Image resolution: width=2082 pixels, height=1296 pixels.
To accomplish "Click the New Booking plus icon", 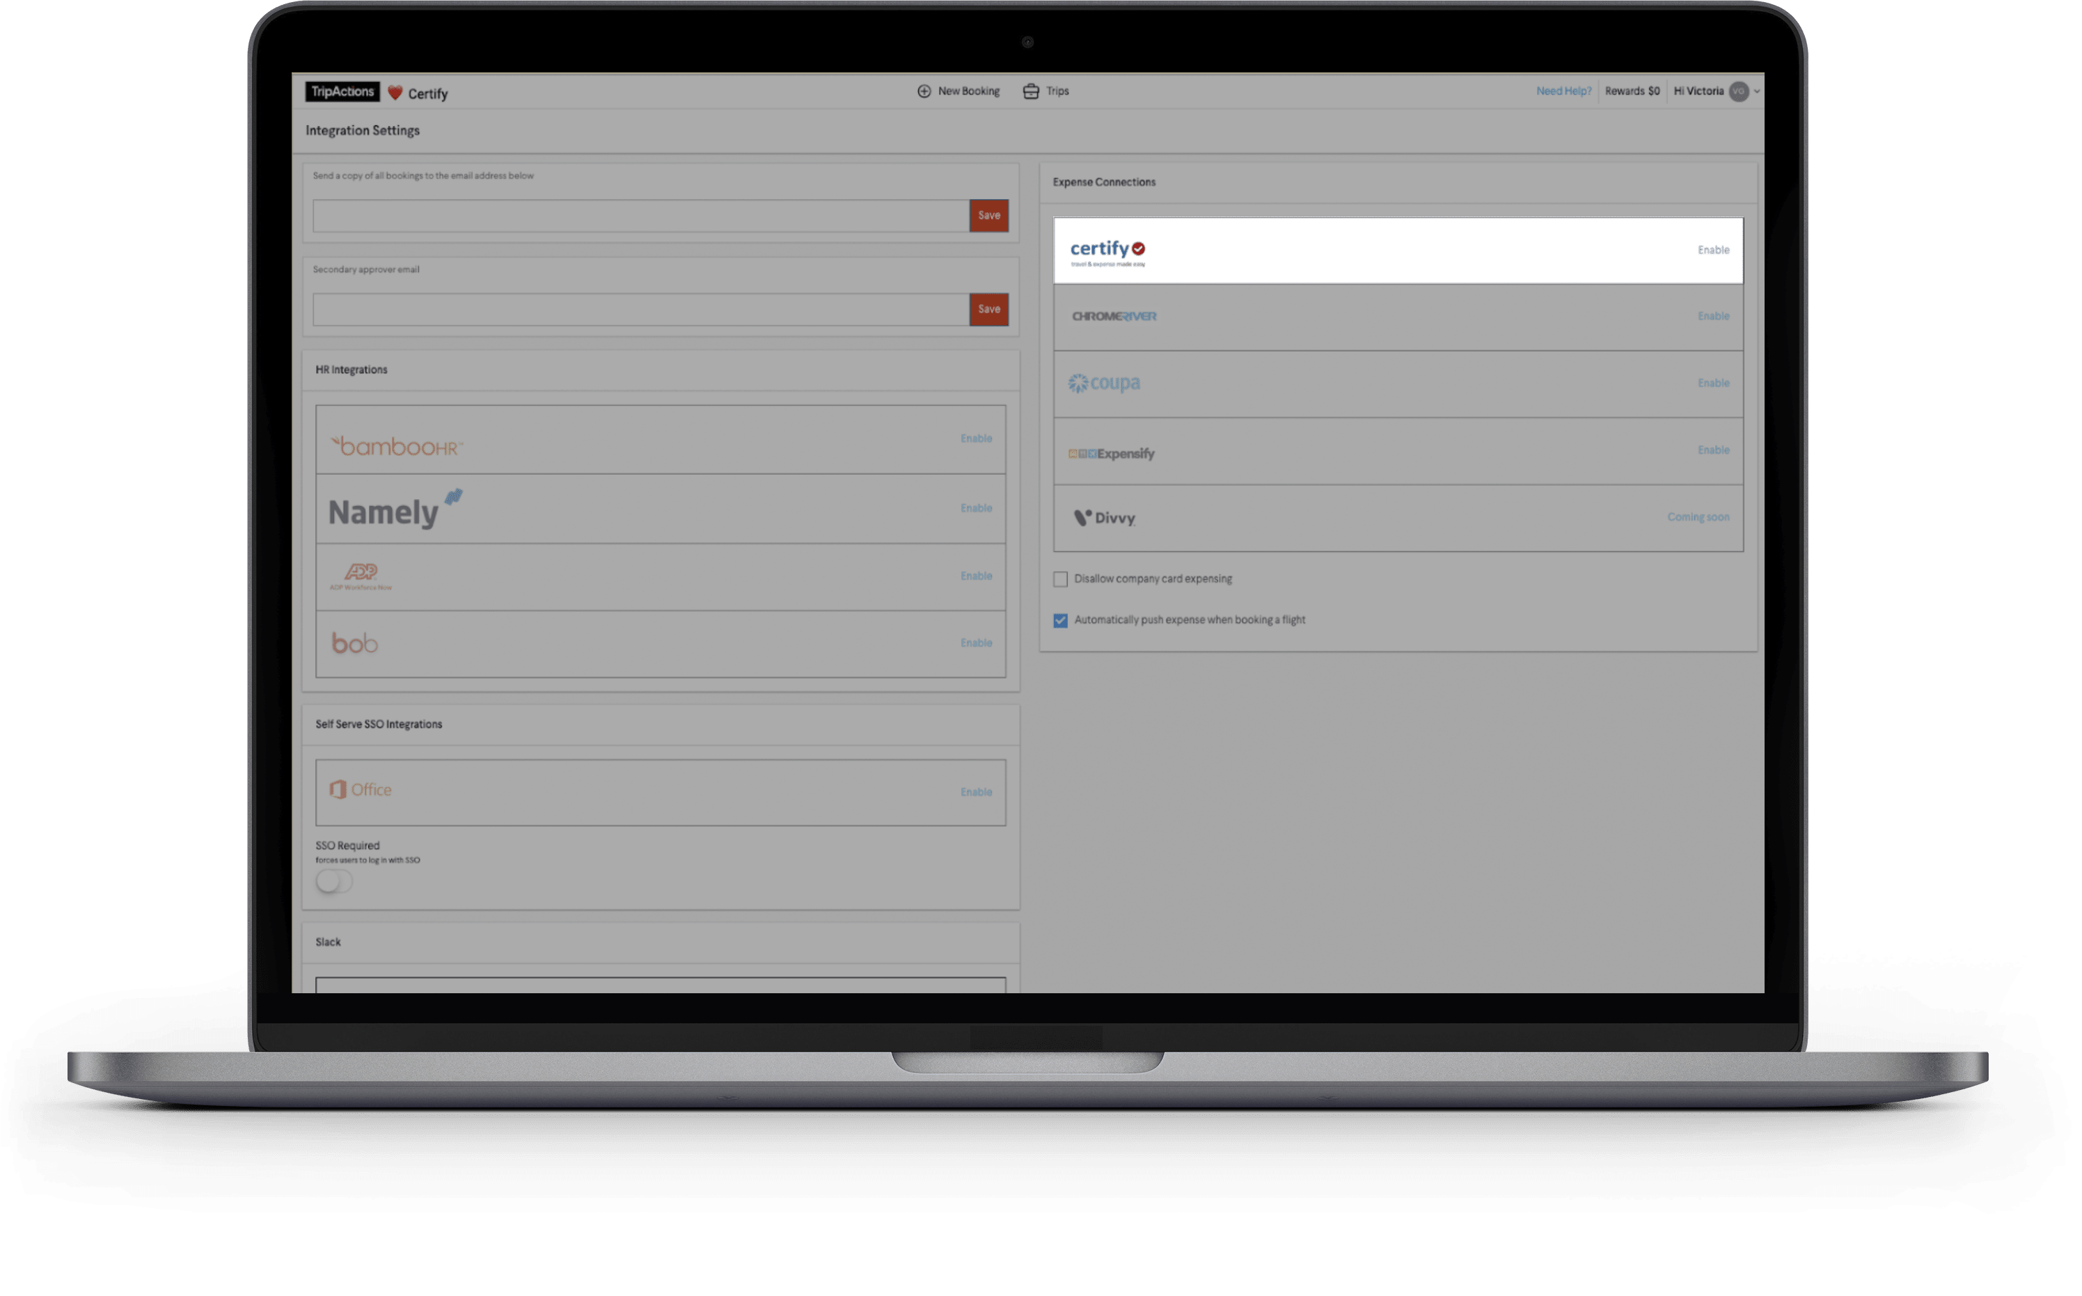I will tap(924, 91).
